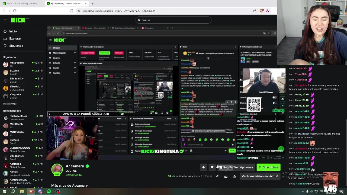Click the Accamary live profile avatar
This screenshot has height=195, width=347.
click(57, 170)
